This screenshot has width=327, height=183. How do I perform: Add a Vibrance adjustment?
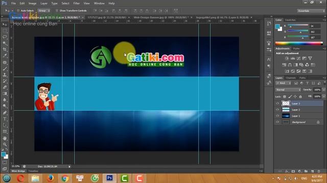coord(310,58)
